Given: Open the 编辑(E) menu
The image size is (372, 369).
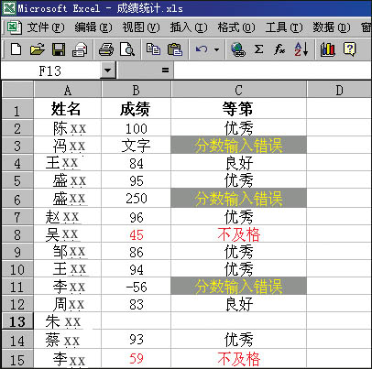Looking at the screenshot, I should click(93, 27).
